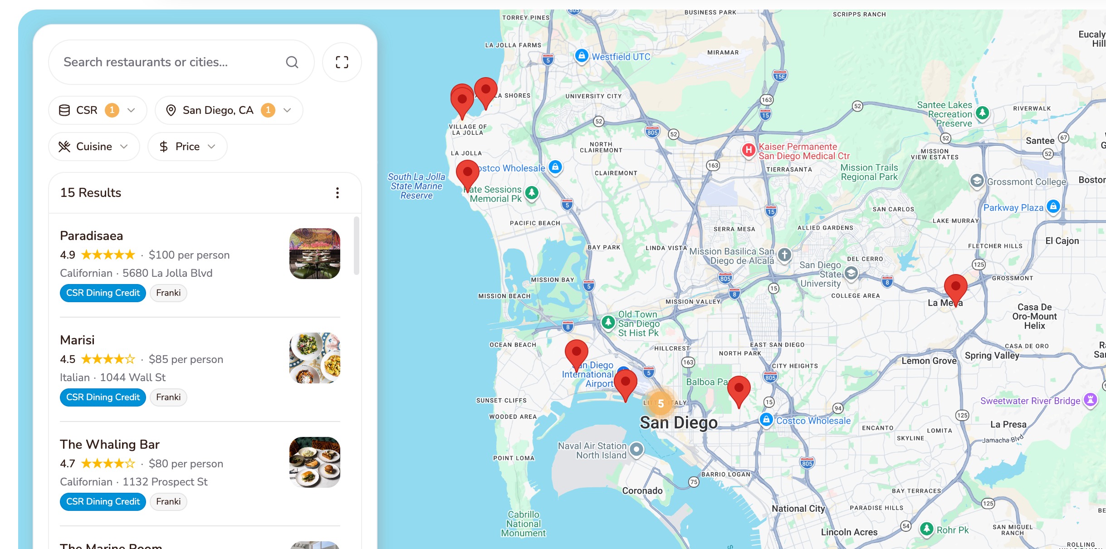Screen dimensions: 1106x549
Task: Open the results more-options menu
Action: coord(338,193)
